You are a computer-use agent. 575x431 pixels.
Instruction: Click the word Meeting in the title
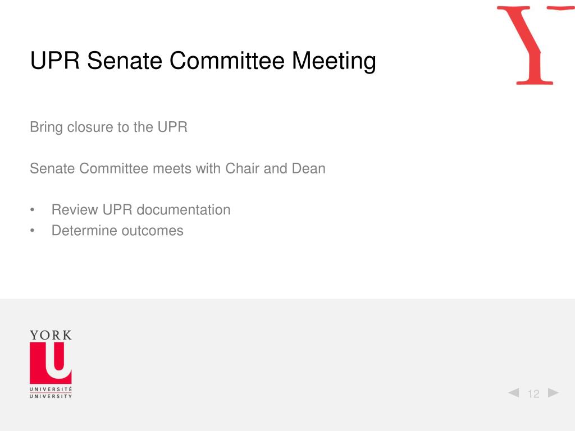pyautogui.click(x=334, y=61)
